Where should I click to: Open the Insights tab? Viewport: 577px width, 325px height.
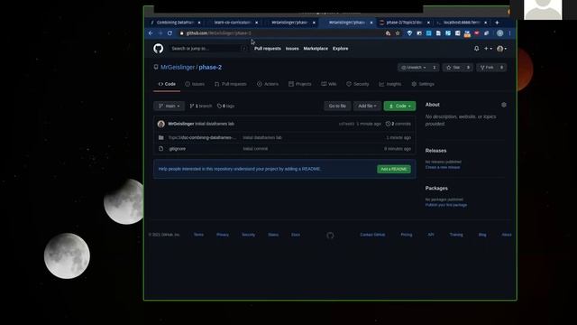tap(390, 84)
